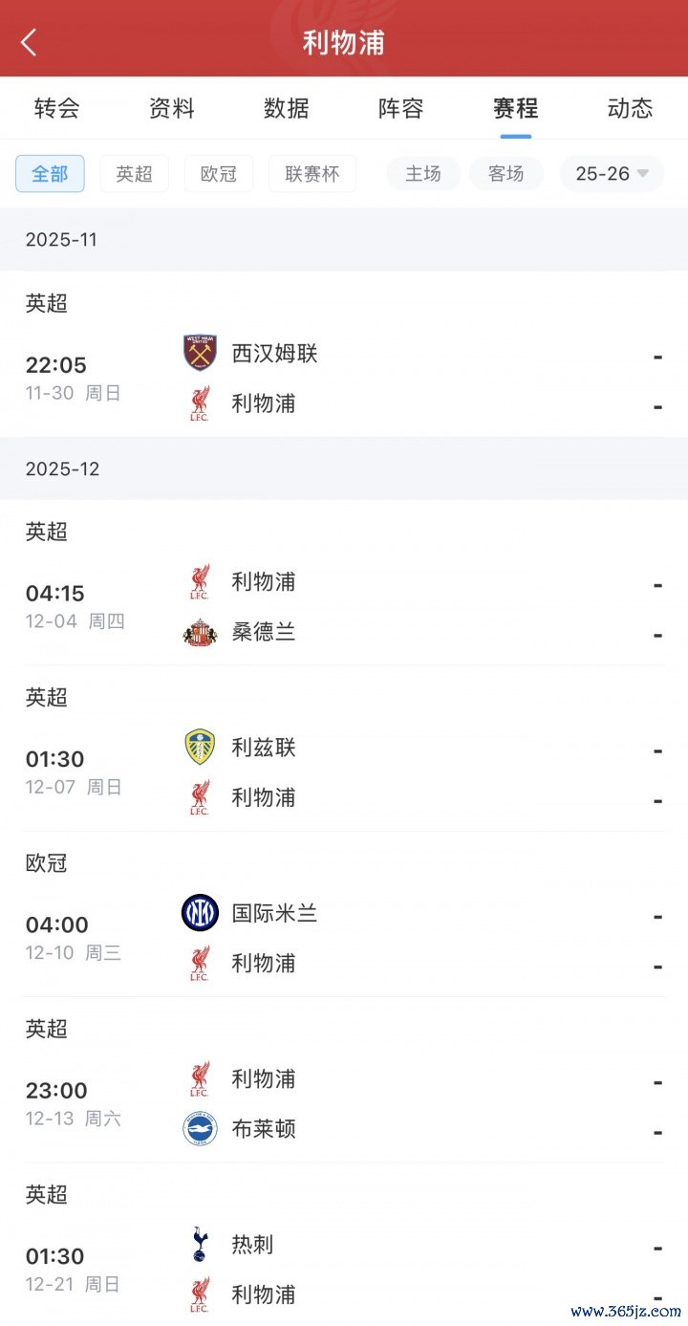Toggle the 客场 away filter

tap(505, 174)
